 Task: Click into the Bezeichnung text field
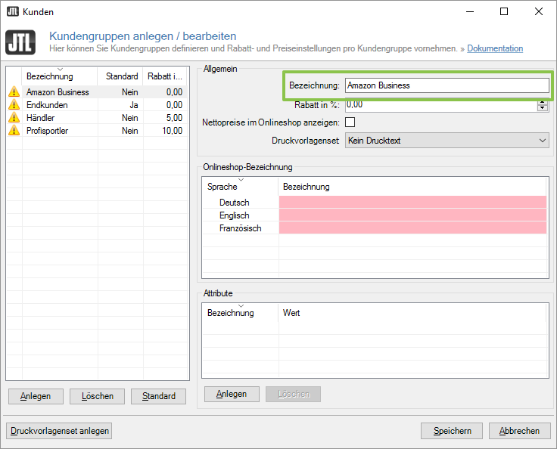447,85
